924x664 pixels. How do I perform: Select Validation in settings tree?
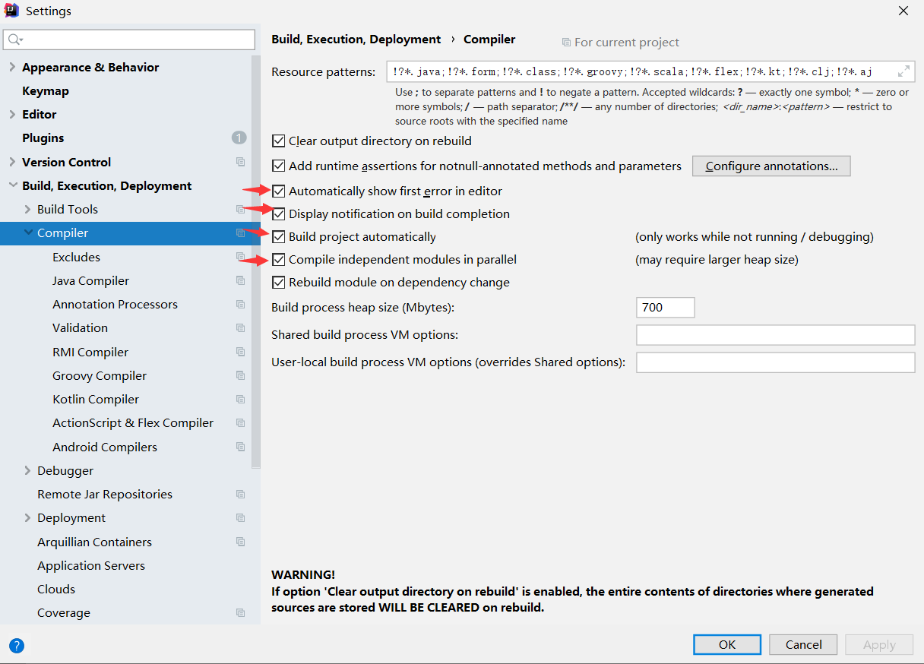point(80,327)
